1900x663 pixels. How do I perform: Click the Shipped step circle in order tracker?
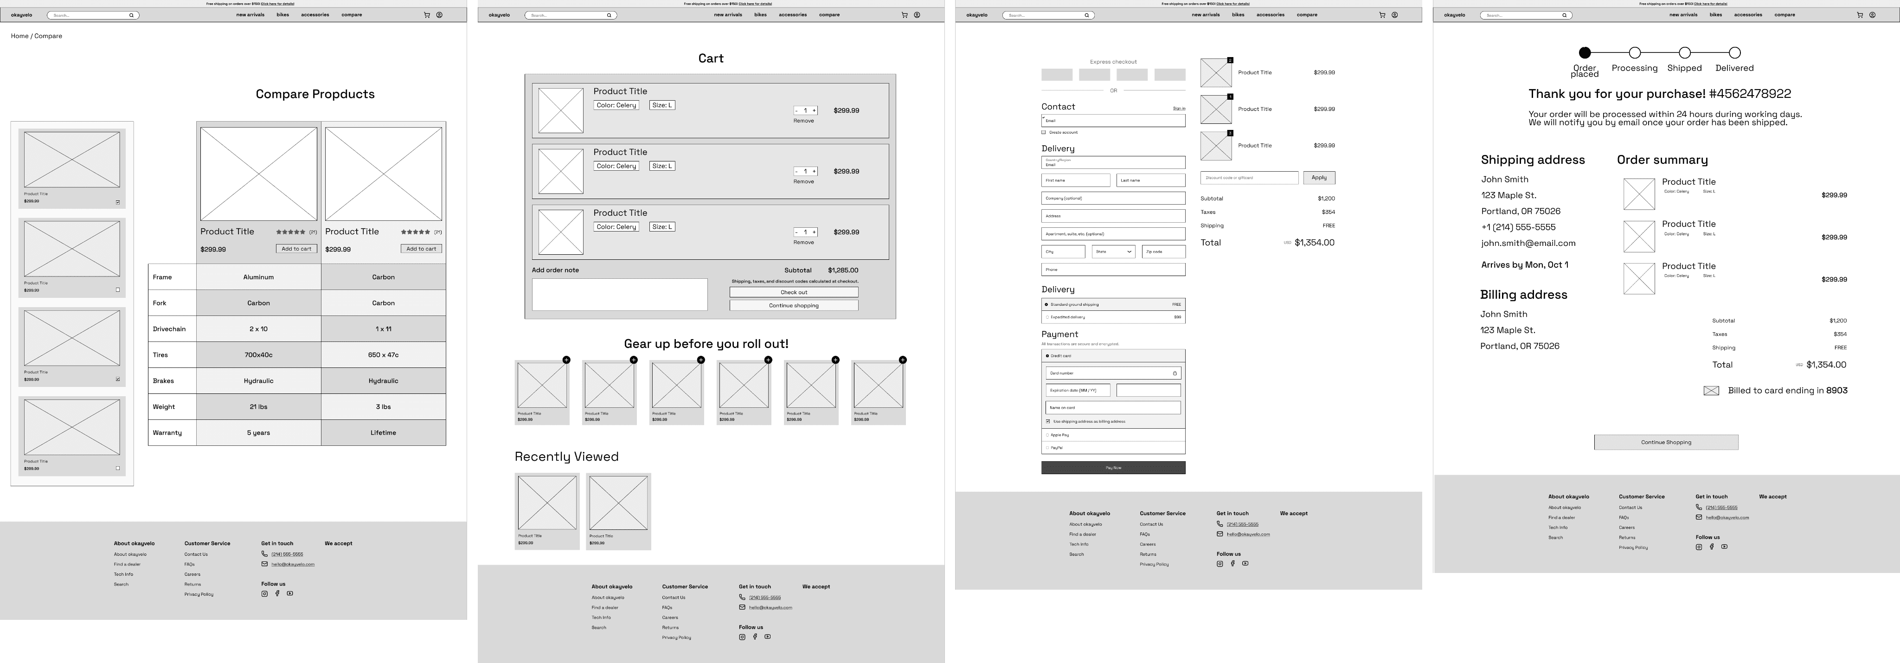point(1685,53)
